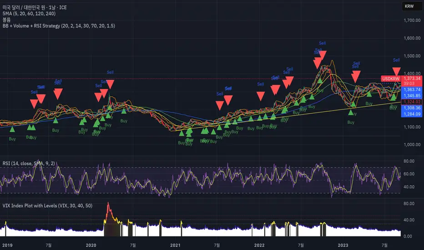
Task: Click the 60.00 level on the RSI axis
Action: (409, 174)
